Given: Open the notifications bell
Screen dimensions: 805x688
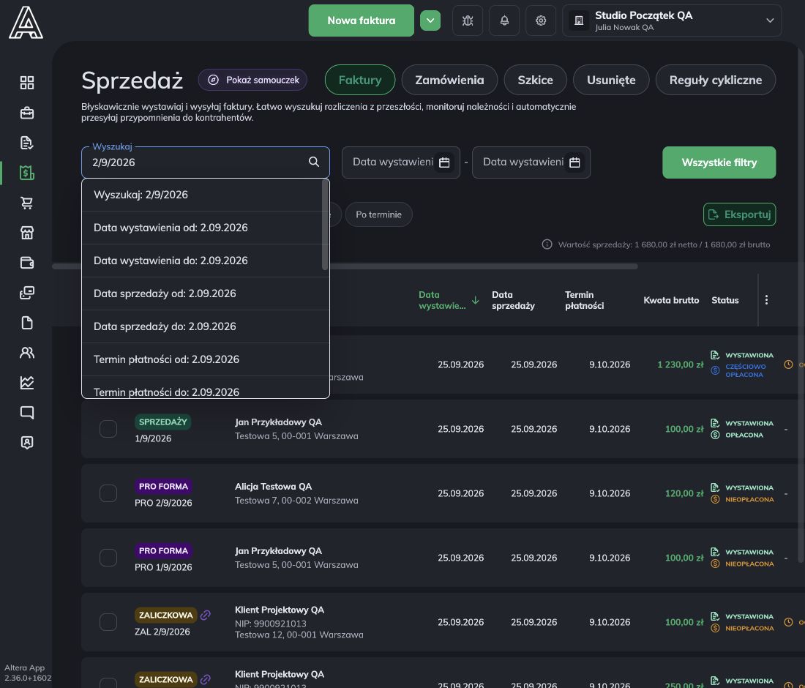Looking at the screenshot, I should pyautogui.click(x=504, y=20).
